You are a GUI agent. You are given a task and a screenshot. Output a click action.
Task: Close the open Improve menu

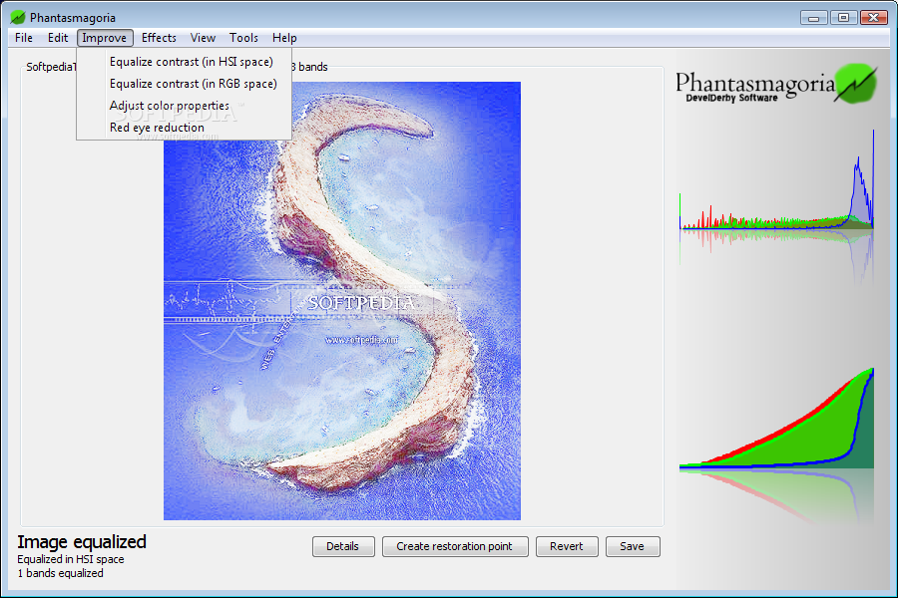(105, 38)
